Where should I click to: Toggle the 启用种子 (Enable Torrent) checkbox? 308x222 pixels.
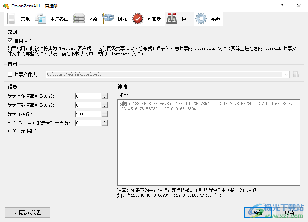[9, 40]
